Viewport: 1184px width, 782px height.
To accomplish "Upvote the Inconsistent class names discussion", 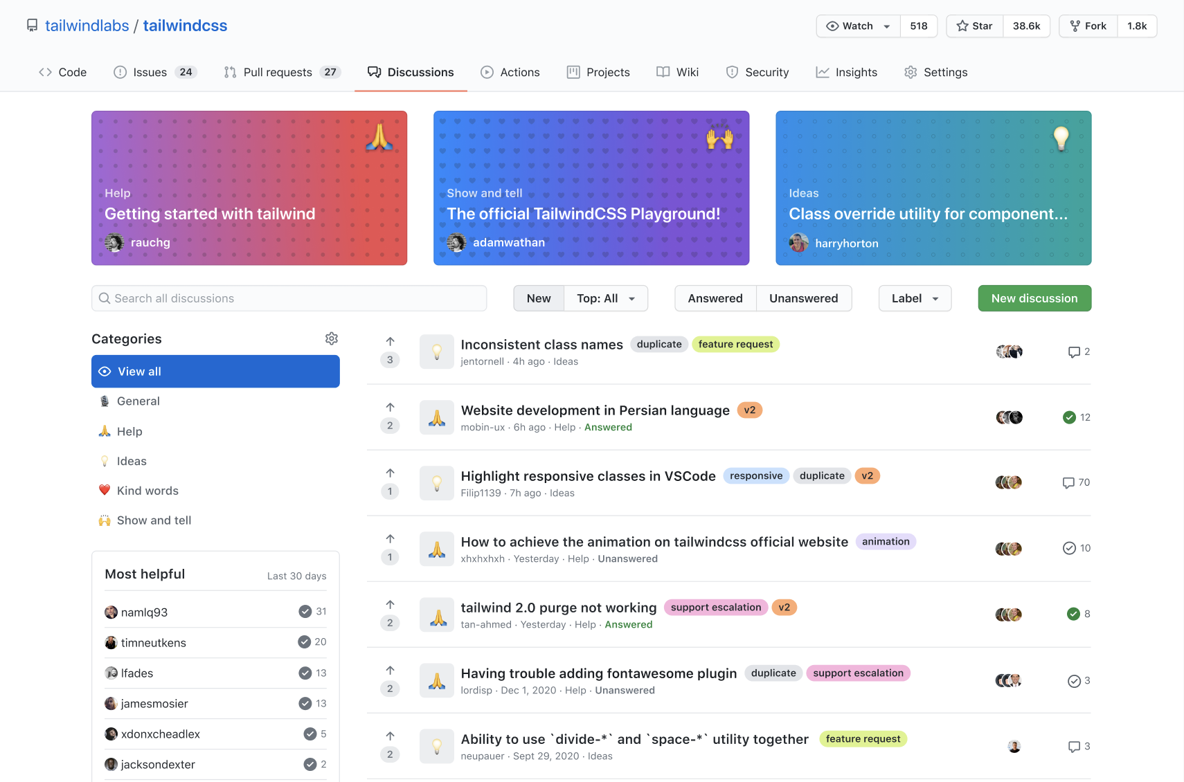I will tap(390, 342).
